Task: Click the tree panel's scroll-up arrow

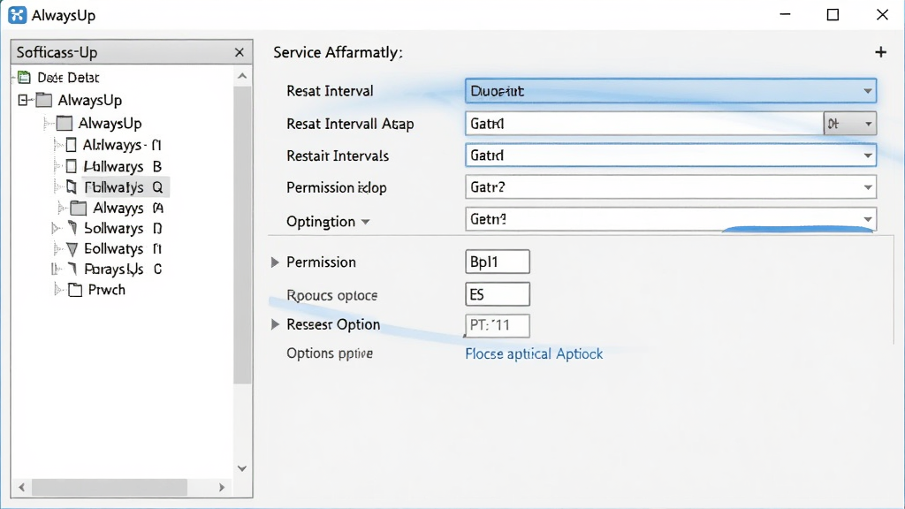Action: [242, 76]
